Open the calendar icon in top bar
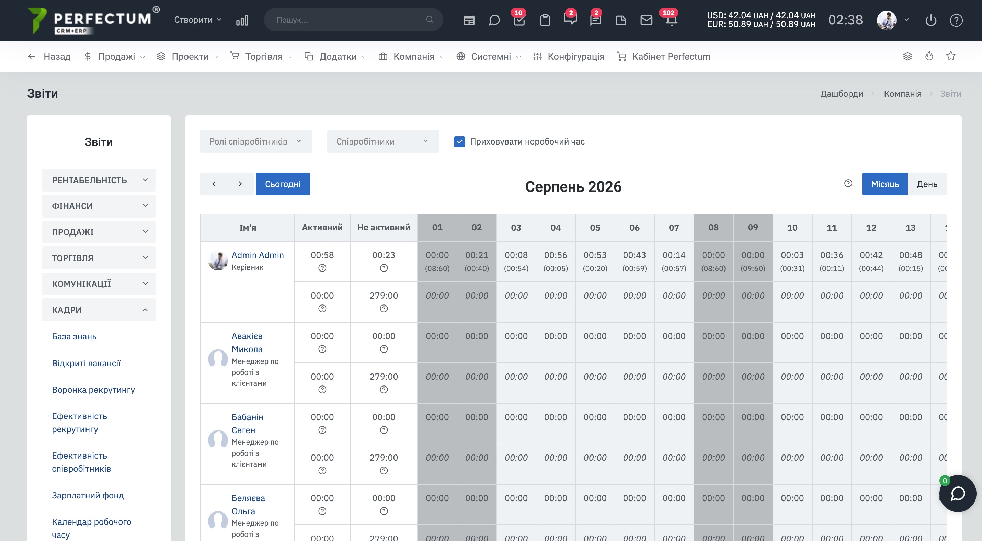 pos(469,20)
